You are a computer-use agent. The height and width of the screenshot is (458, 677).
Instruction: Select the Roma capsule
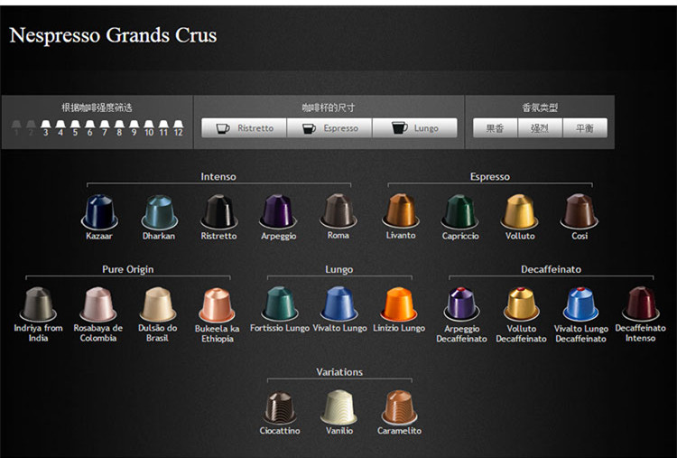click(x=338, y=211)
